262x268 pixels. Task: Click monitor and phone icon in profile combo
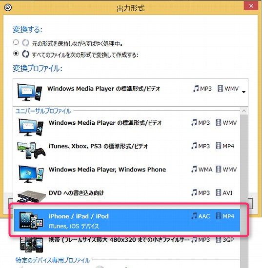(x=30, y=92)
